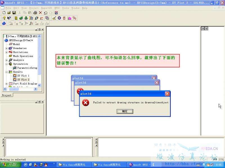Select Mesh Operations in project tree

coord(23,56)
